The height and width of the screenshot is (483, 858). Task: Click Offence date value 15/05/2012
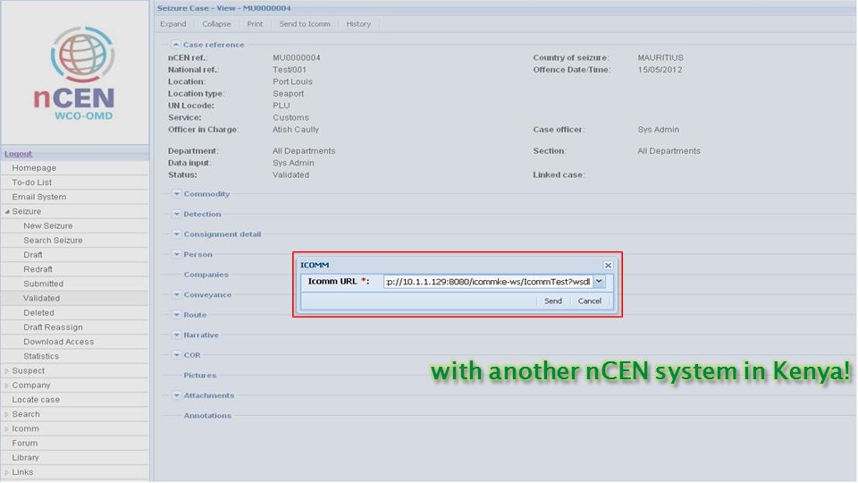660,70
